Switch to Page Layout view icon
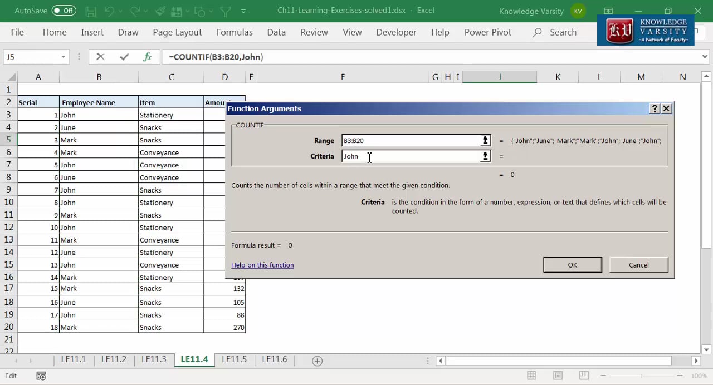 (558, 376)
